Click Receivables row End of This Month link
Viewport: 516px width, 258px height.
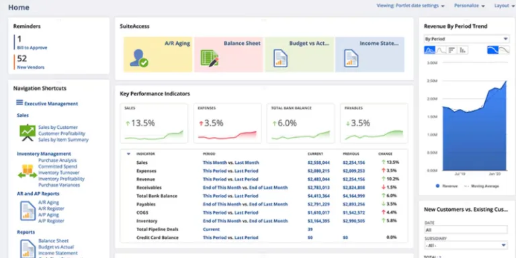pos(222,187)
